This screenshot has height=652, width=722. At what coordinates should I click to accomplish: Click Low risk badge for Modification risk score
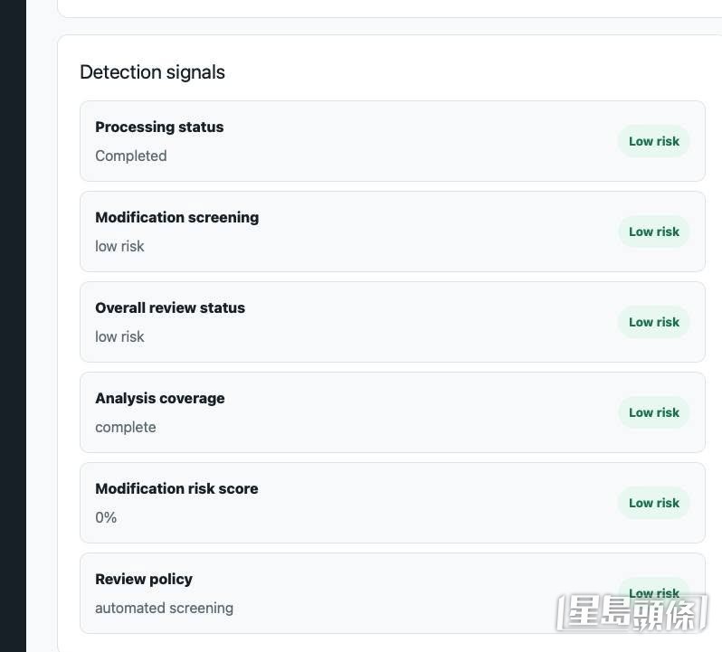[x=653, y=503]
